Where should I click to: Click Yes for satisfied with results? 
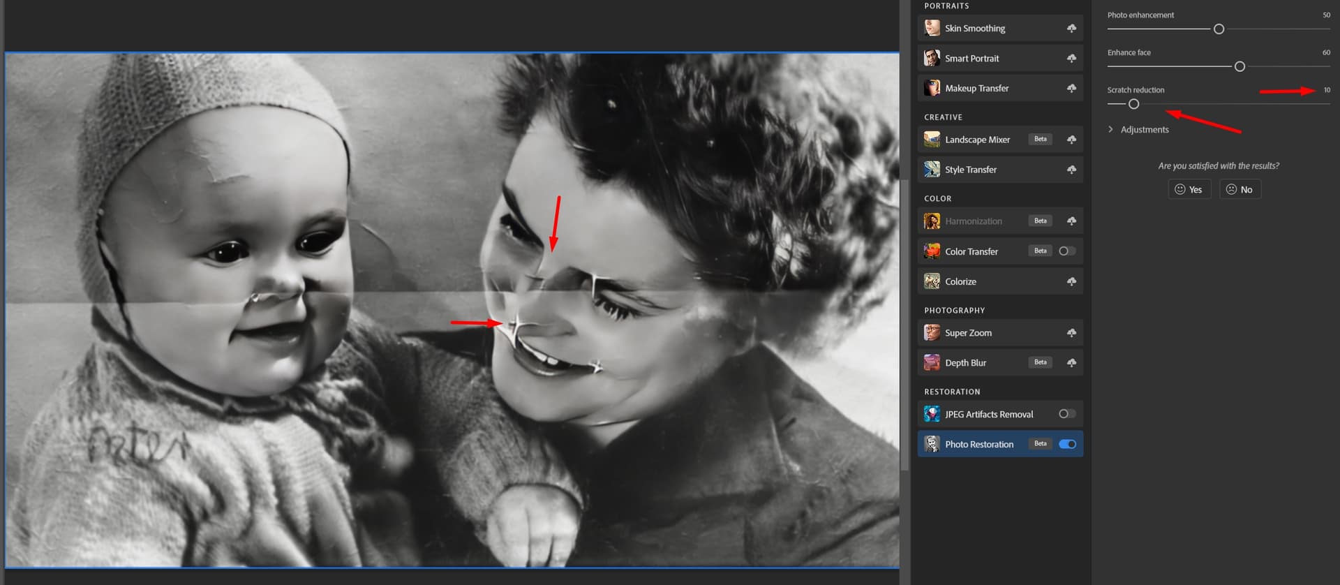(1189, 189)
